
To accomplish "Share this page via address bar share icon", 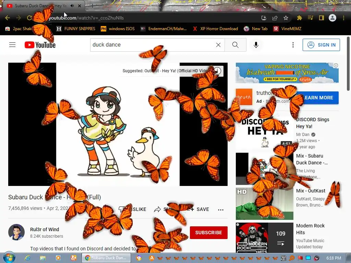I will point(275,18).
